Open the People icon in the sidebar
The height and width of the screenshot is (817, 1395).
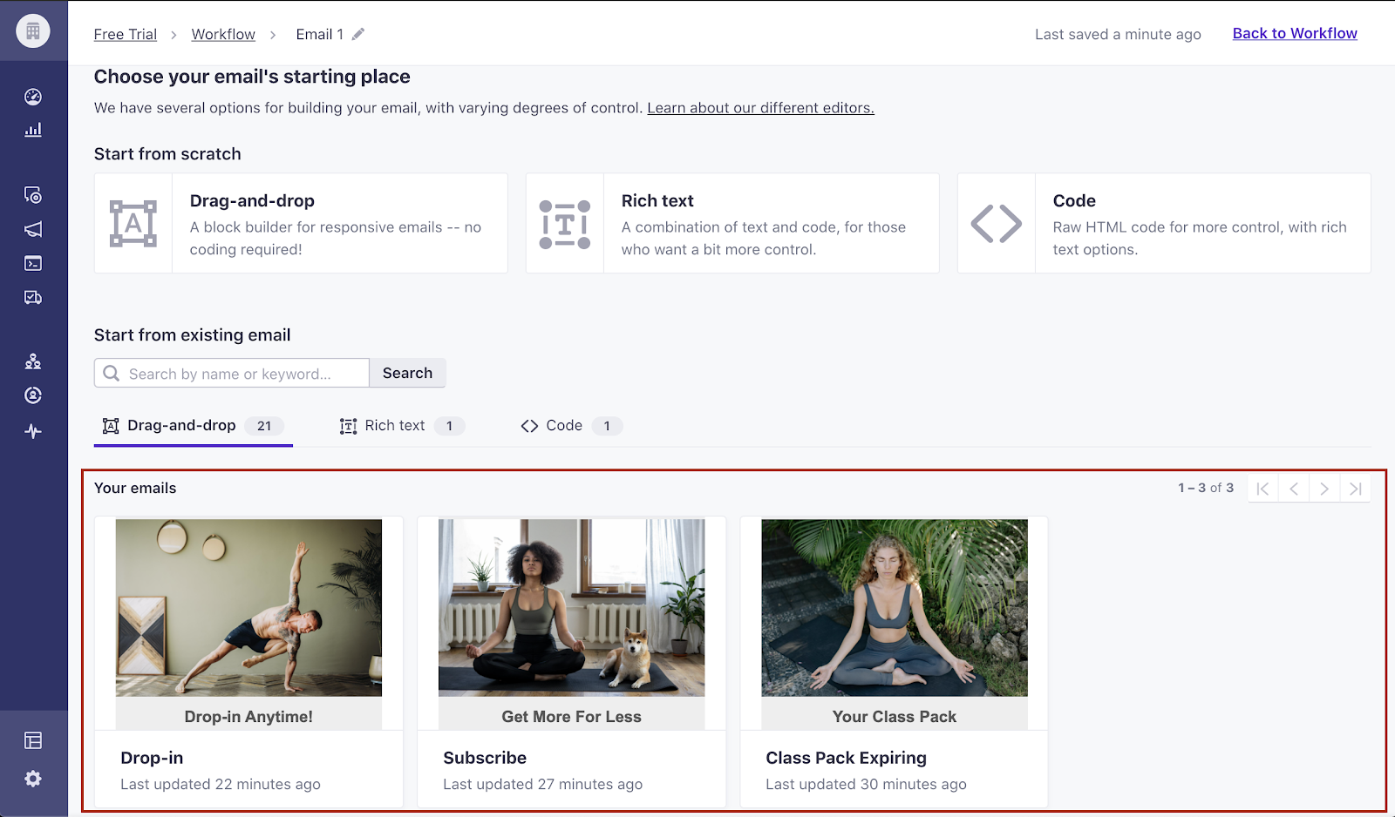coord(33,361)
